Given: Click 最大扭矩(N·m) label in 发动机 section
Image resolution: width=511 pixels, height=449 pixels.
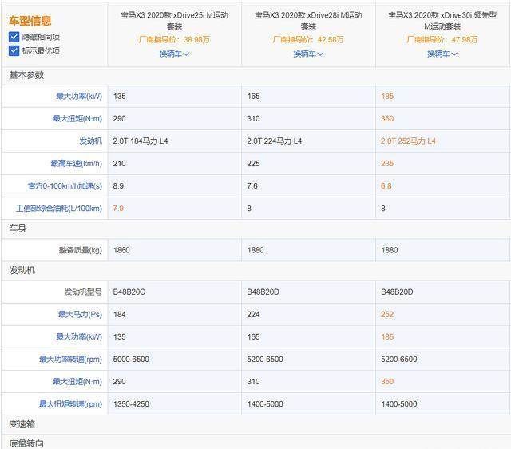Looking at the screenshot, I should (x=77, y=382).
